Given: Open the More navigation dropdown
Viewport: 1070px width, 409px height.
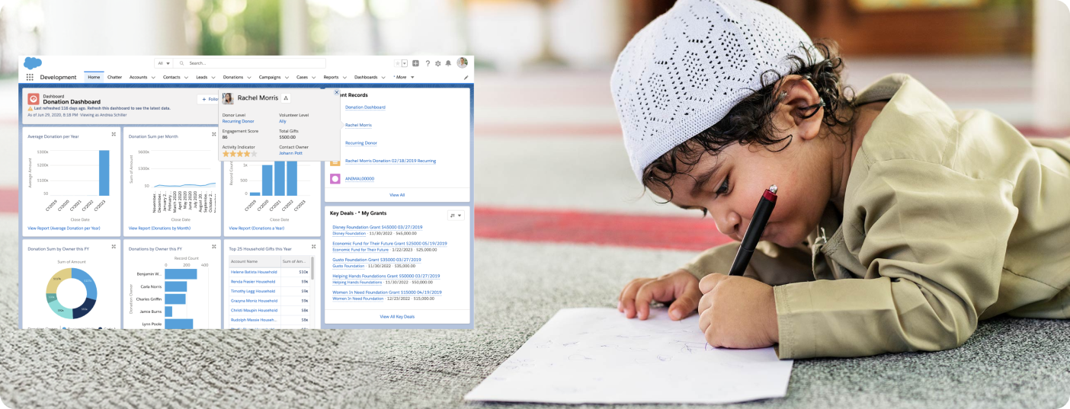Looking at the screenshot, I should pyautogui.click(x=404, y=77).
